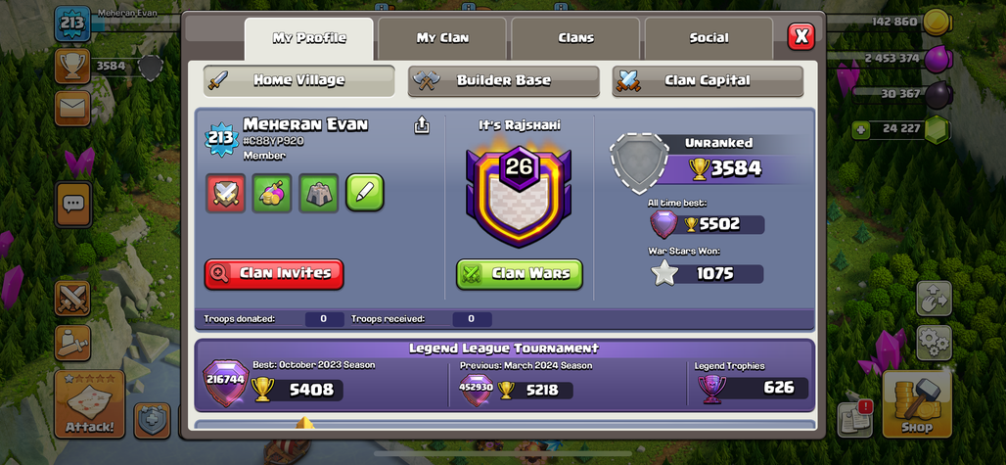Select the Home Village view
Viewport: 1006px width, 465px height.
point(299,81)
